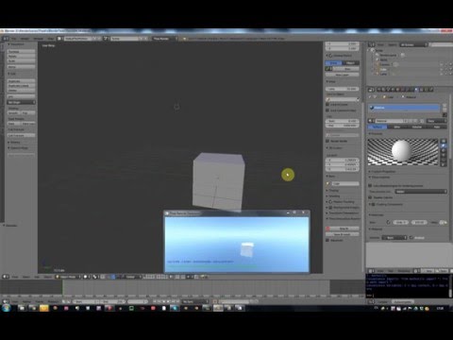Open Windows Start button
Viewport: 453px width, 340px height.
click(x=6, y=308)
